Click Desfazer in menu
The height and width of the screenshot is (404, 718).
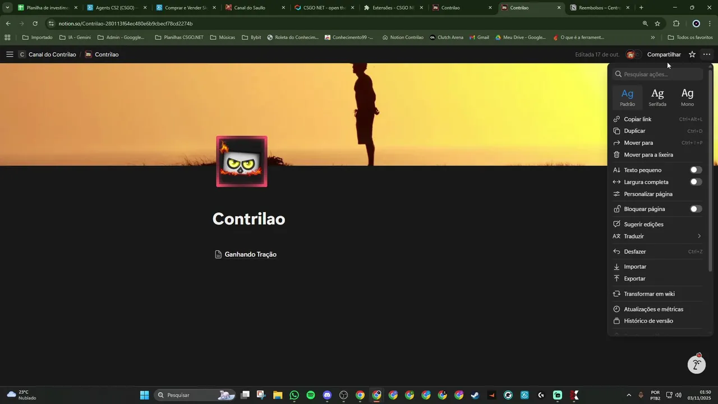coord(657,251)
